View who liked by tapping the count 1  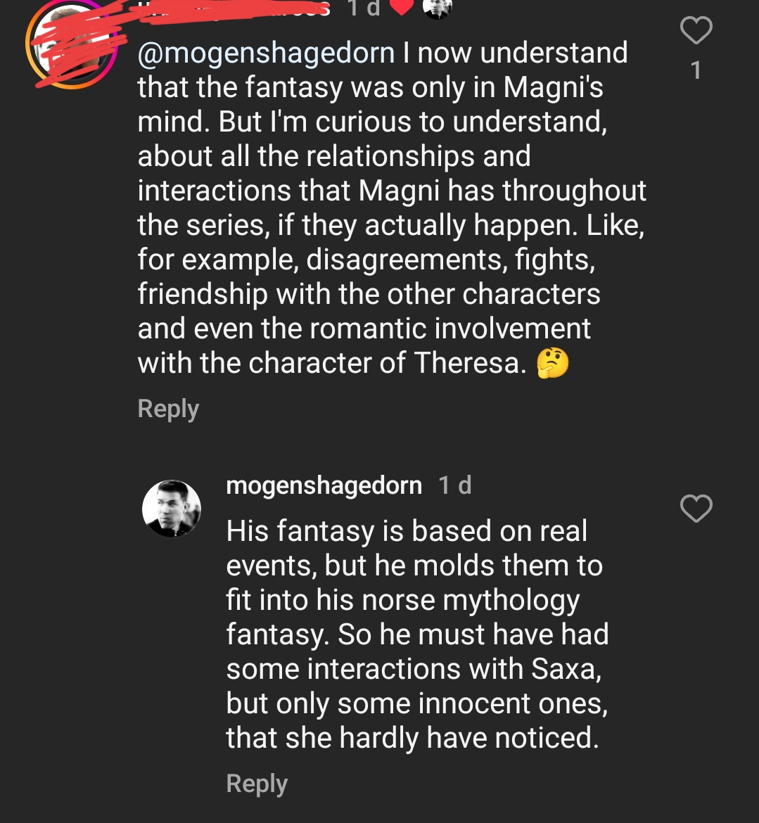tap(696, 69)
